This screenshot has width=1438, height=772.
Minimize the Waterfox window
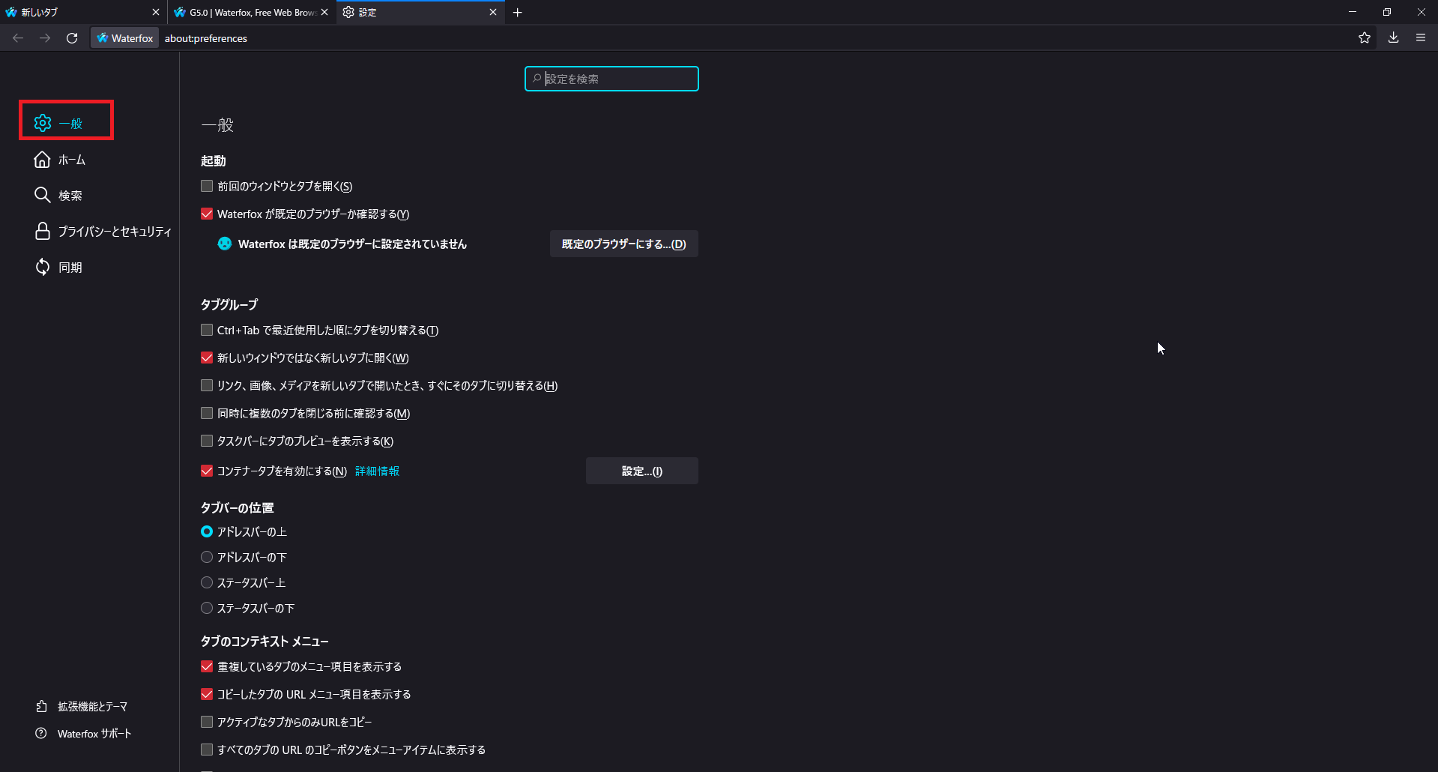(1353, 12)
